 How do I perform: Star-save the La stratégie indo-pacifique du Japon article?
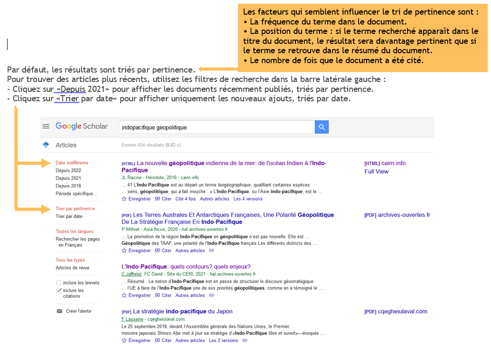coord(136,341)
